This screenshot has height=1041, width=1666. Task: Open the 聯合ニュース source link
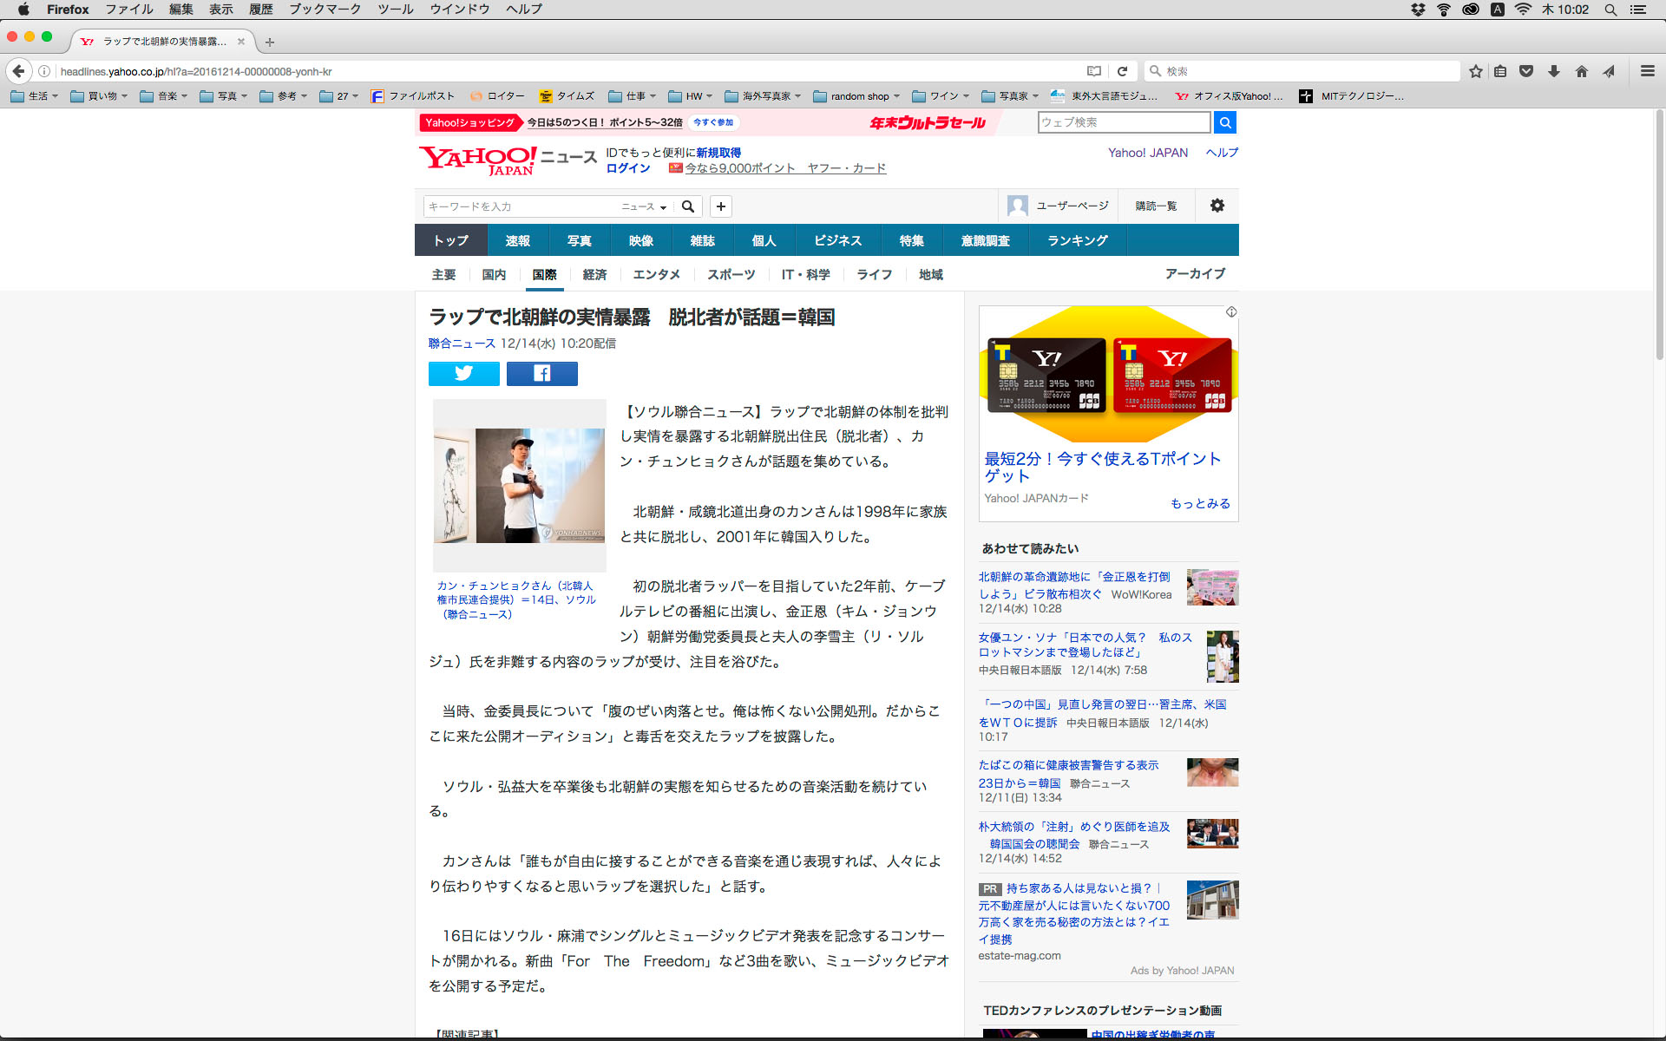click(462, 344)
